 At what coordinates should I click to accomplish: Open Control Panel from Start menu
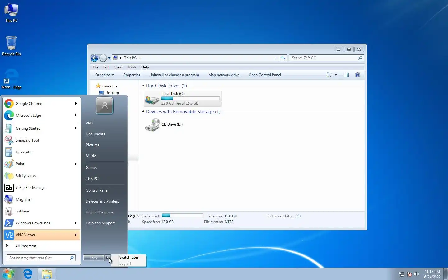click(97, 190)
